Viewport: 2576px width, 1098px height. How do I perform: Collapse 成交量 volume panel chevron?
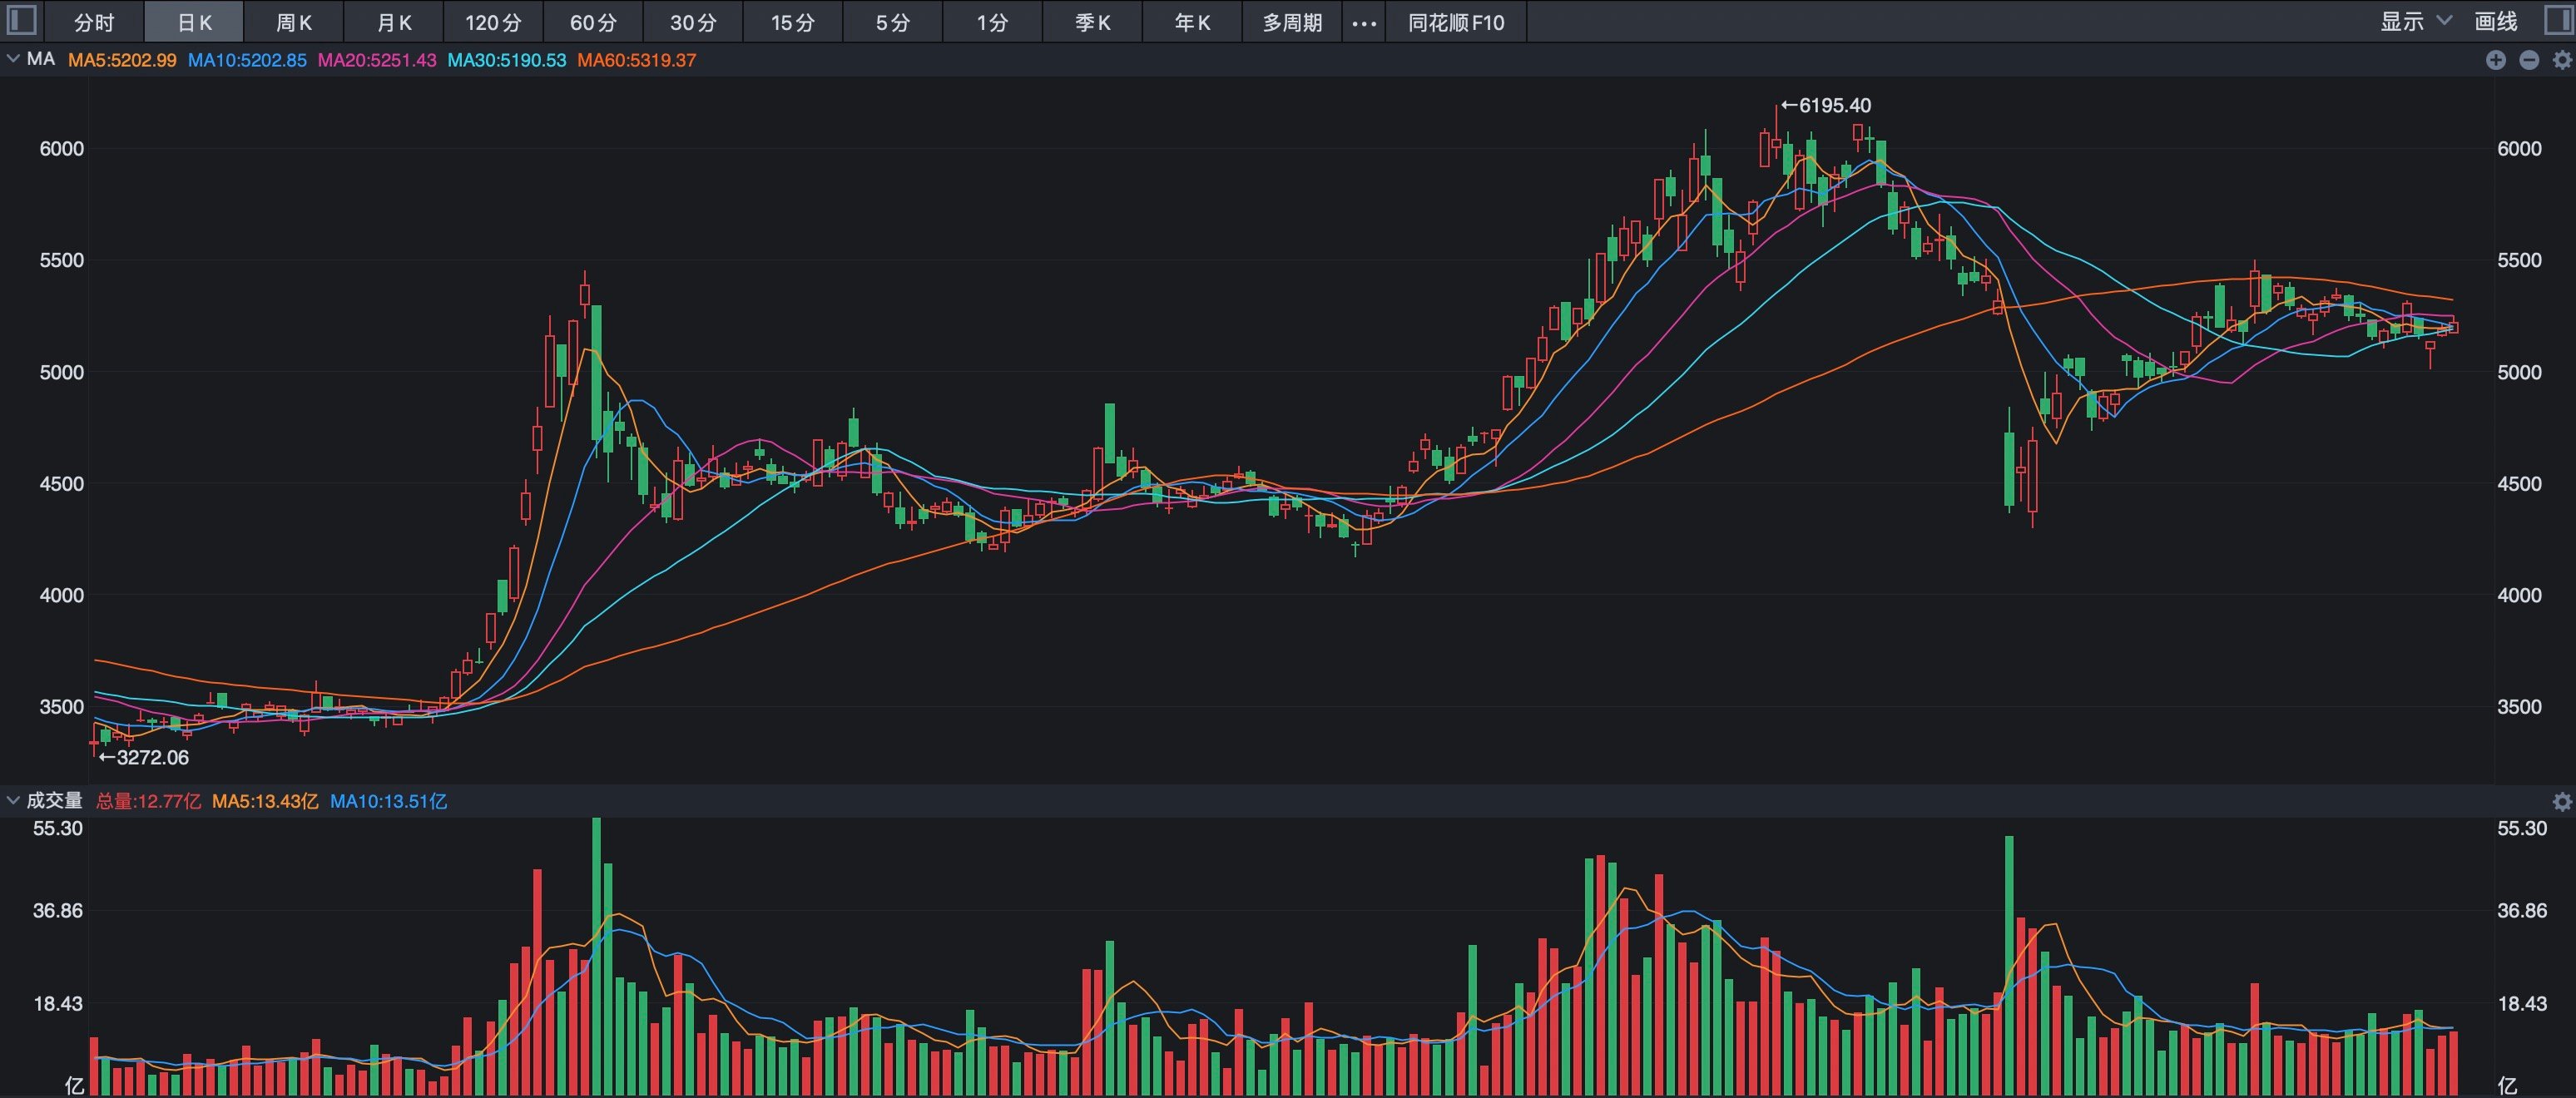pyautogui.click(x=13, y=800)
